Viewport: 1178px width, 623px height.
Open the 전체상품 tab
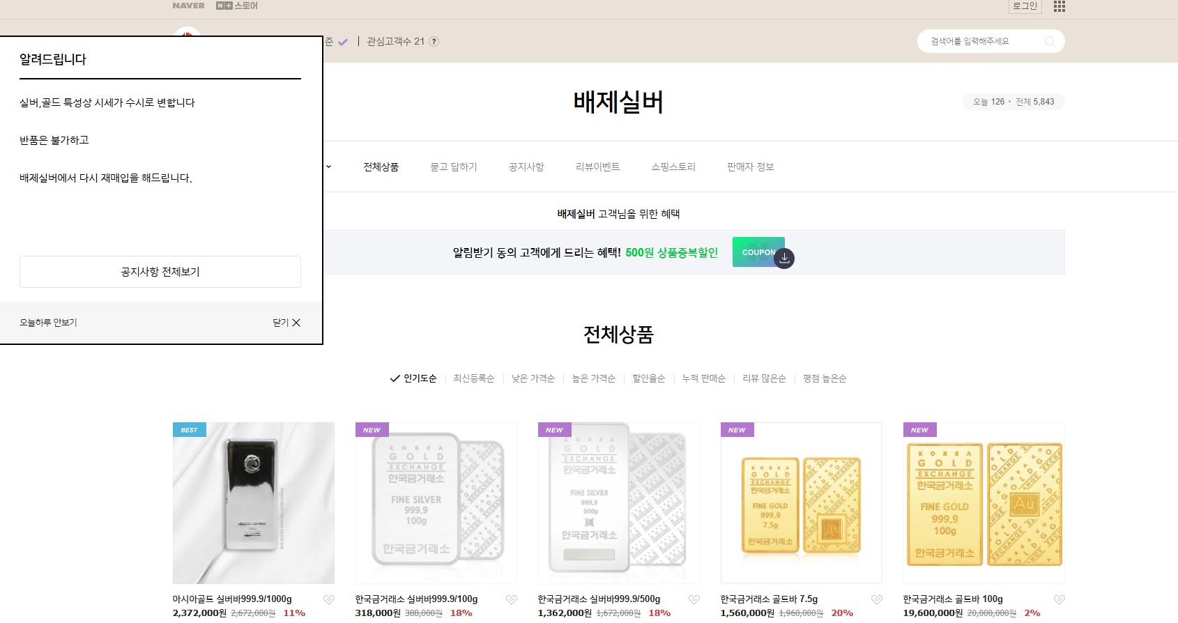[x=381, y=167]
